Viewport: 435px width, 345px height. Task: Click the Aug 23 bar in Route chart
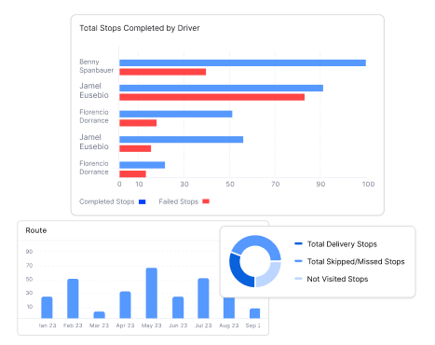coord(229,308)
